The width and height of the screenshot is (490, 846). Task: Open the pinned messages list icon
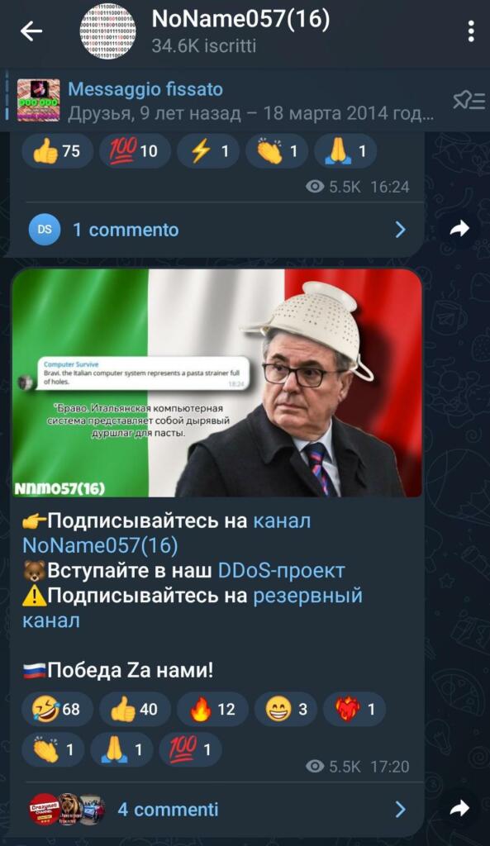click(x=469, y=100)
